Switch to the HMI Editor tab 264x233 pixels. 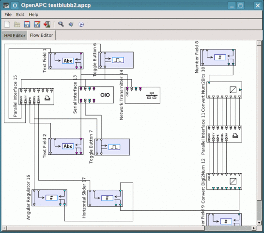[x=15, y=35]
